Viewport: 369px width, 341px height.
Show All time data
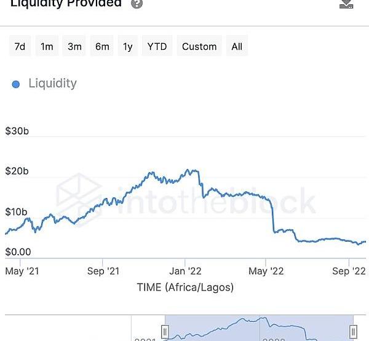point(237,46)
